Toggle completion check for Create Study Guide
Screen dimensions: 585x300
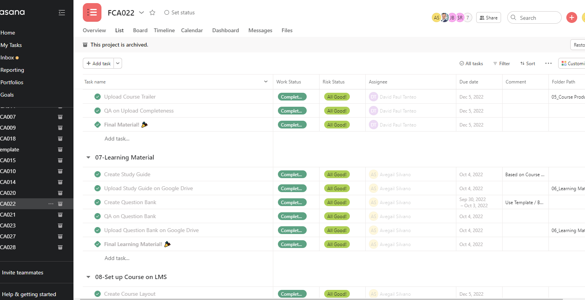[98, 174]
